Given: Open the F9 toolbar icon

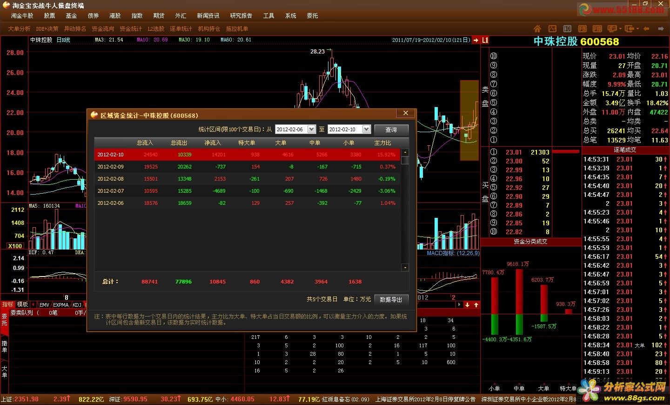Looking at the screenshot, I should [582, 29].
